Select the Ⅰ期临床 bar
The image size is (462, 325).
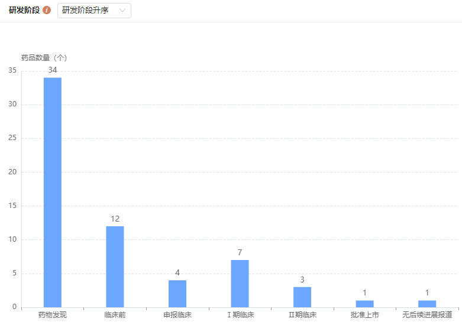(240, 284)
